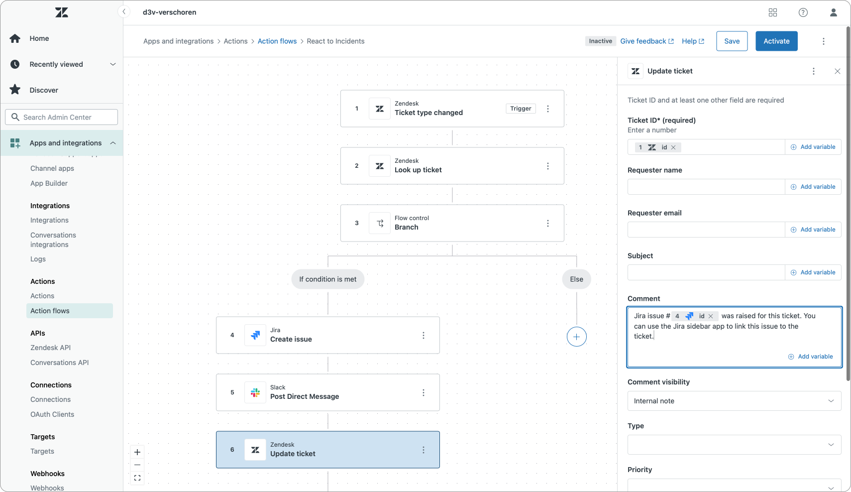Click into the Comment text area
851x492 pixels.
[734, 337]
